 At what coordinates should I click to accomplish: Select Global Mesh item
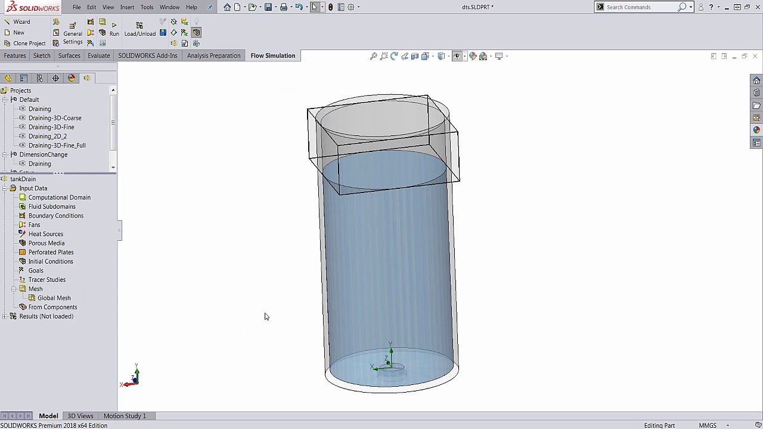(54, 298)
